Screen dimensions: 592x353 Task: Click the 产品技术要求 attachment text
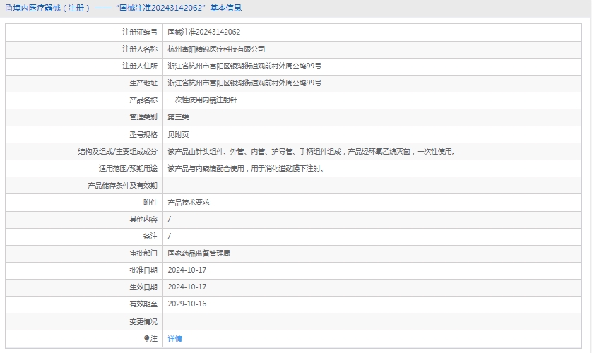tap(188, 203)
